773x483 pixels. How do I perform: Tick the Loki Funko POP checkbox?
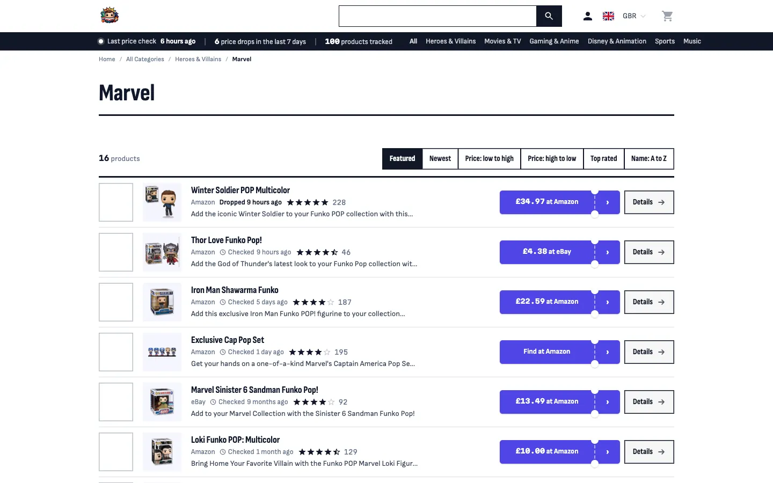[x=116, y=452]
